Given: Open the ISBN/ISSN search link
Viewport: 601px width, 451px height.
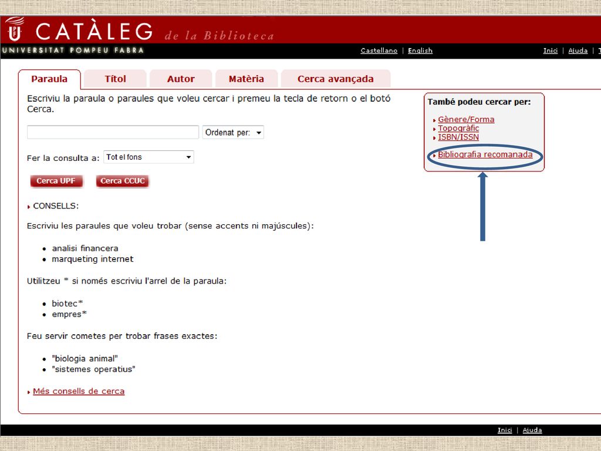Looking at the screenshot, I should coord(458,137).
